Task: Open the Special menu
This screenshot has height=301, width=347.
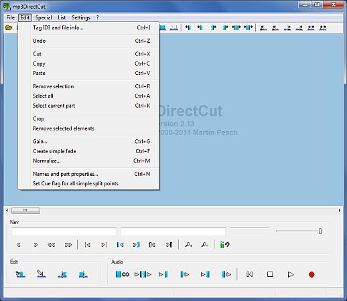Action: [44, 17]
